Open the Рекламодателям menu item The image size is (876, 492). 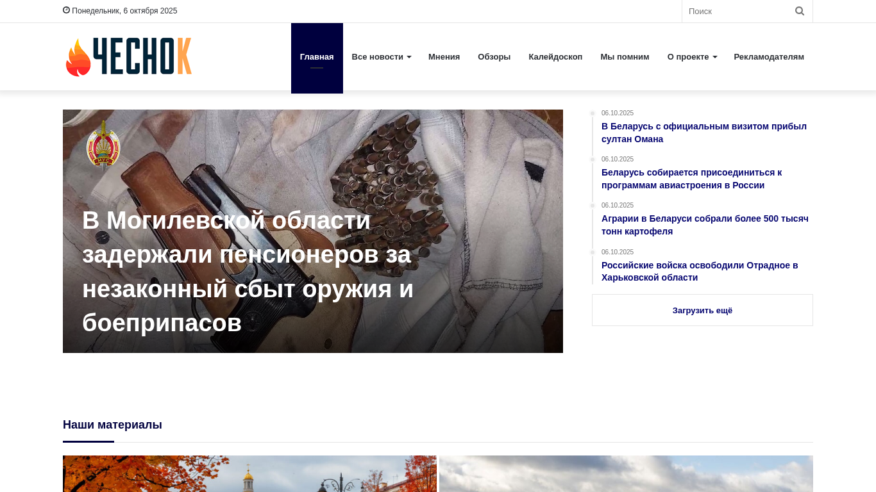(x=769, y=57)
